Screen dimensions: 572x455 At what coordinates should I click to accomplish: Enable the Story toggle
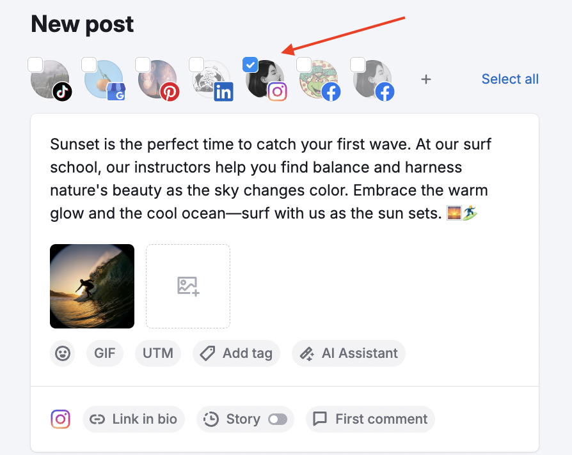278,419
